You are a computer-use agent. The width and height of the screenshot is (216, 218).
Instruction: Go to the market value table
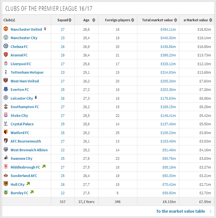[181, 211]
